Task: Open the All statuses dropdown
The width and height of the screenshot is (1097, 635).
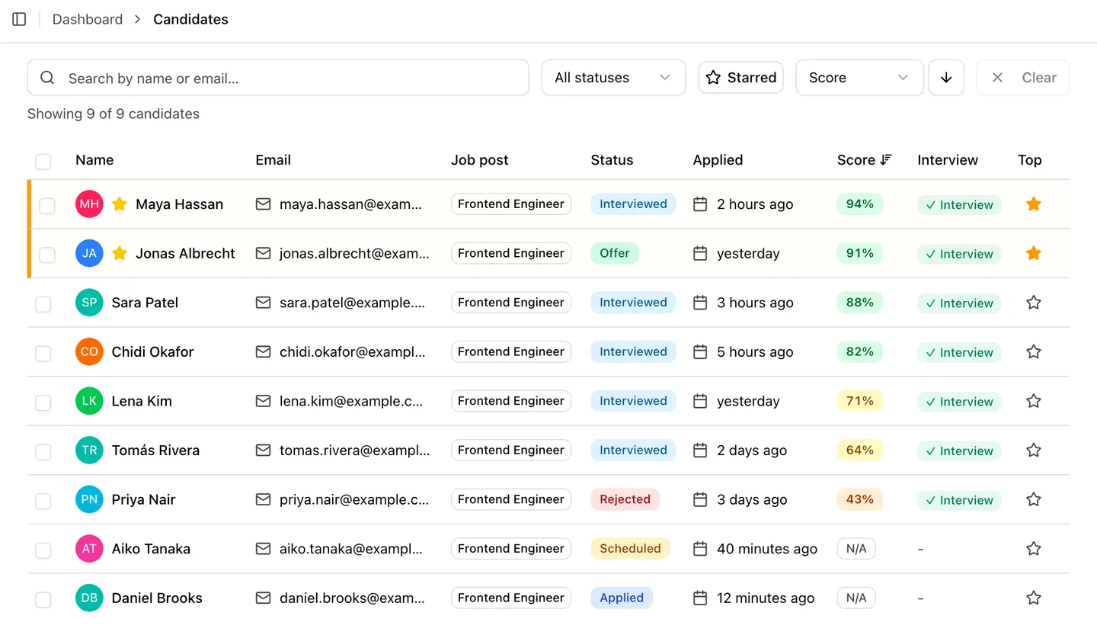Action: (613, 78)
